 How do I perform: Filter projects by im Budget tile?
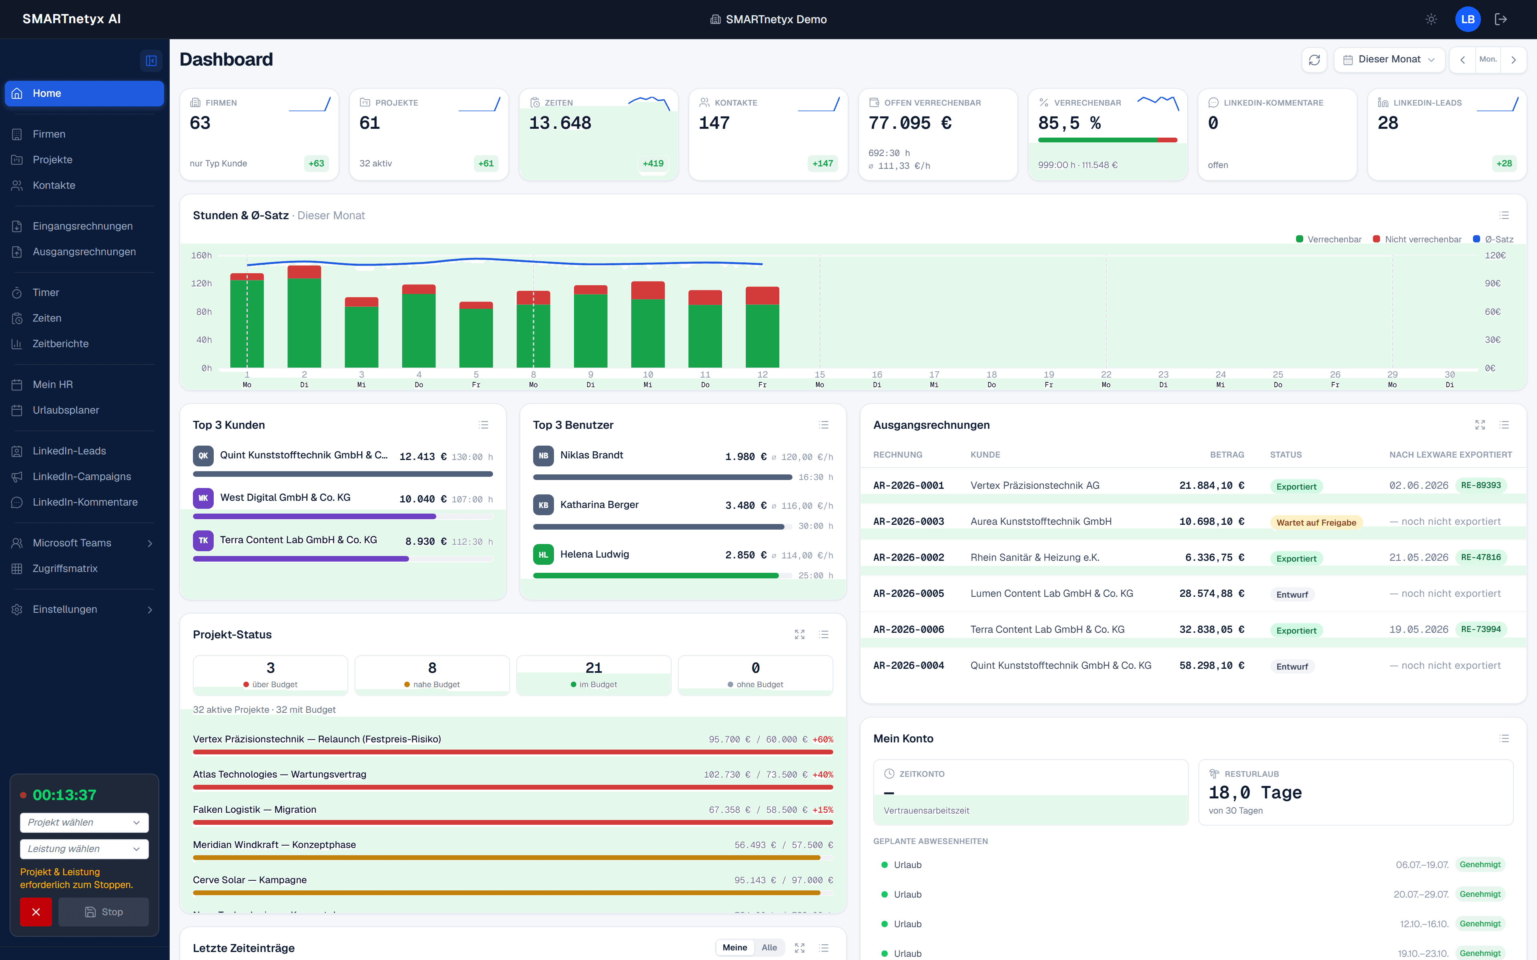tap(594, 676)
